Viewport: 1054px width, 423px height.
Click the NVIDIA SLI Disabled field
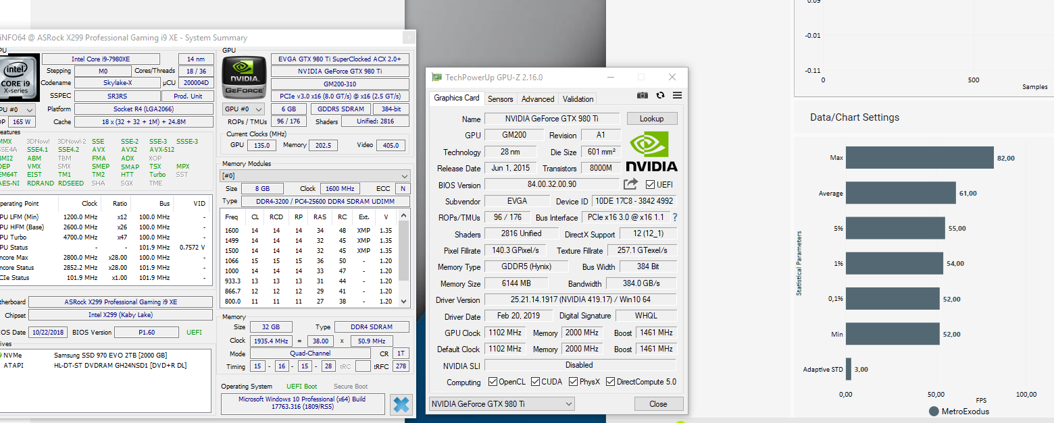pyautogui.click(x=580, y=365)
